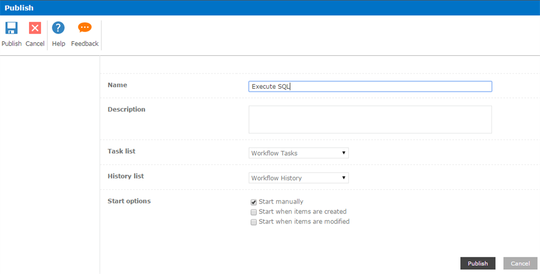
Task: Click the red X Cancel icon
Action: point(35,28)
